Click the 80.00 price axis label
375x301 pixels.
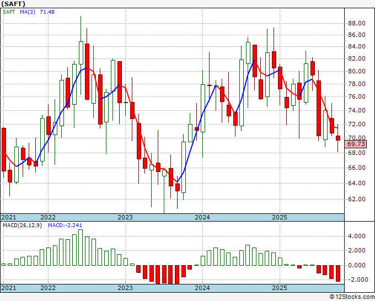[x=356, y=72]
